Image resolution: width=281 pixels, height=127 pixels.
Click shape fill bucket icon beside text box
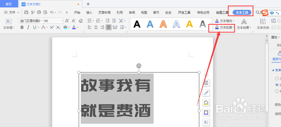206,102
